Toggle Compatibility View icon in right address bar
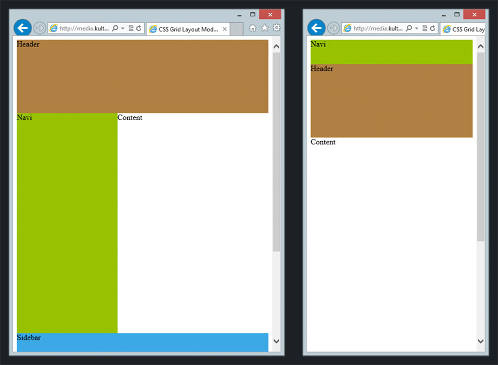498x365 pixels. click(425, 29)
